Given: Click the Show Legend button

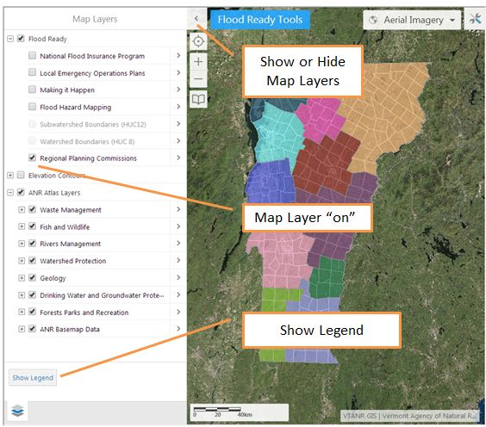Looking at the screenshot, I should 33,378.
